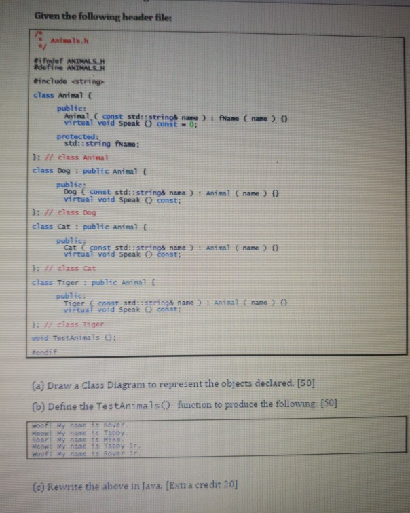The height and width of the screenshot is (513, 410).
Task: Click the 'std::string fName;' member line
Action: click(x=102, y=144)
